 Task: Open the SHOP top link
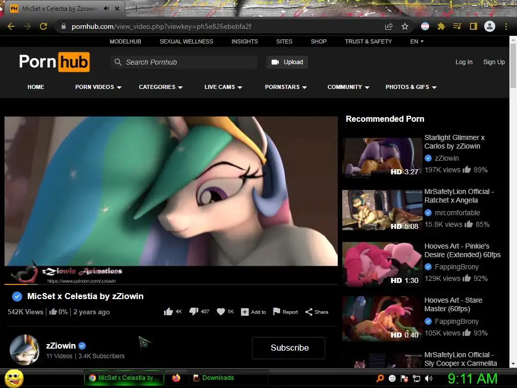[319, 41]
